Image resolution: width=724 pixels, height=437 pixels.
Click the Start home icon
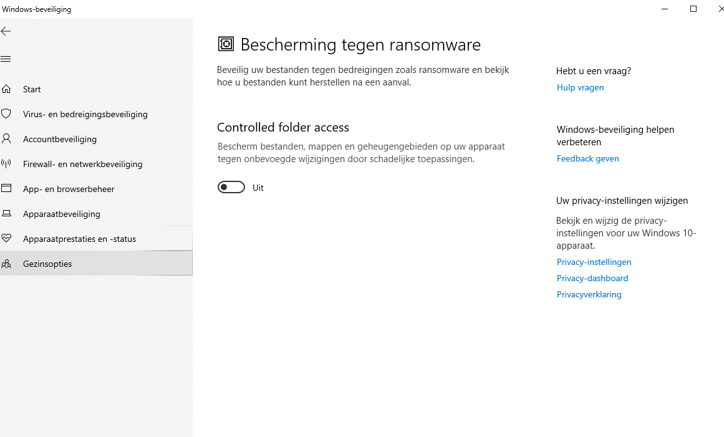(6, 89)
